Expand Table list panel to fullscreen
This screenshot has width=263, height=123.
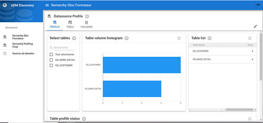click(250, 38)
